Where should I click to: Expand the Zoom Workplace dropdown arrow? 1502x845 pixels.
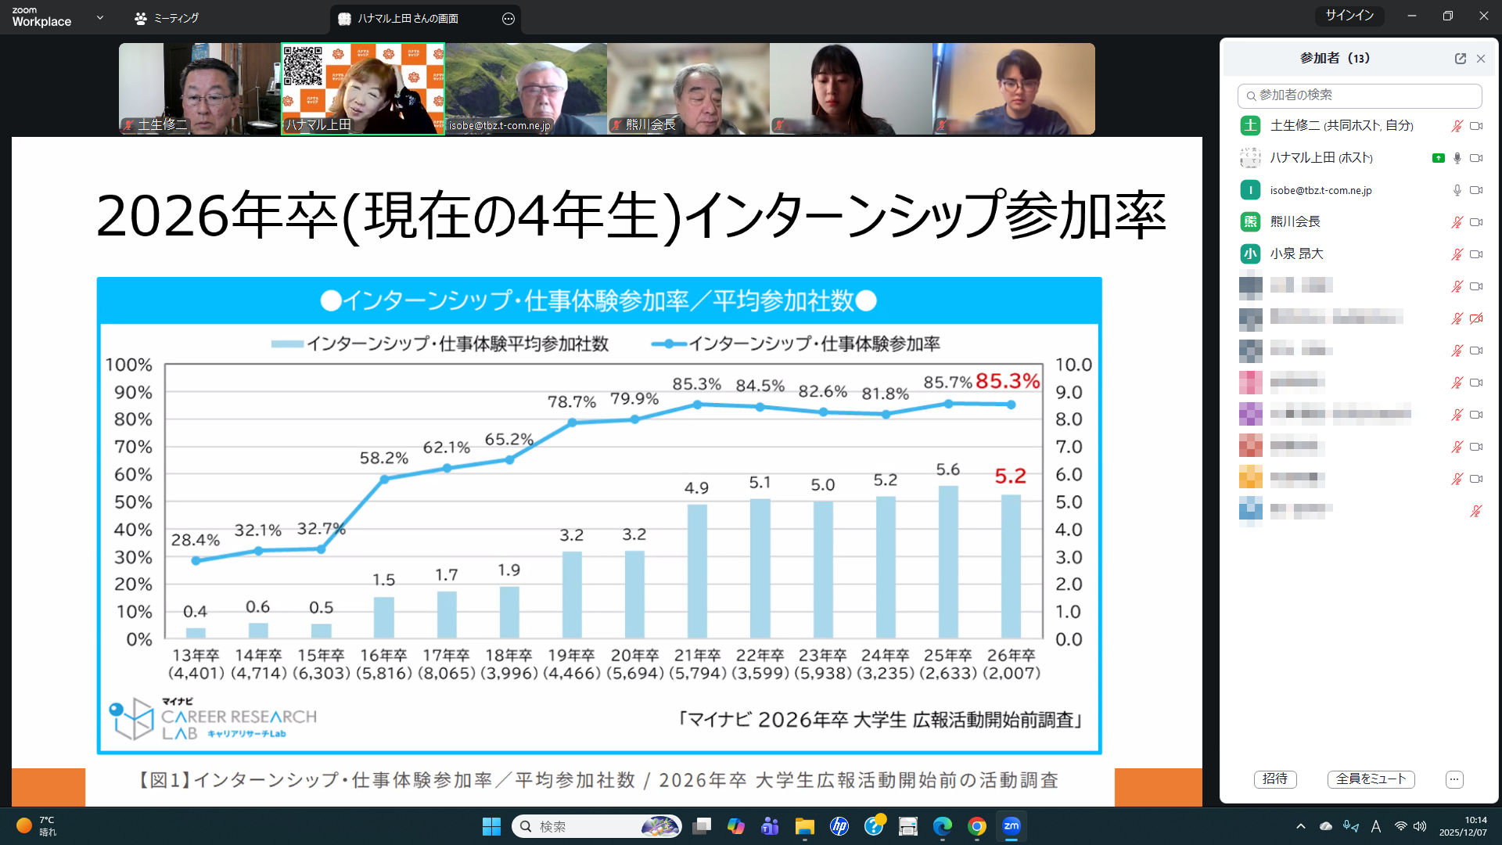[100, 17]
